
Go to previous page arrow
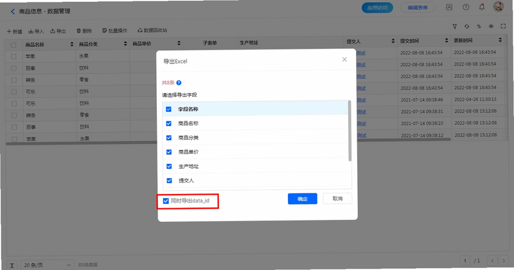pyautogui.click(x=492, y=261)
